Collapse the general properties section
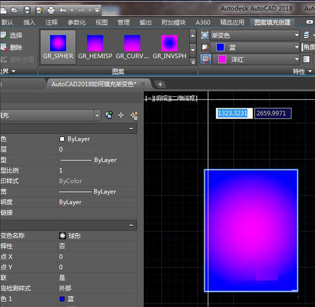 pos(131,128)
